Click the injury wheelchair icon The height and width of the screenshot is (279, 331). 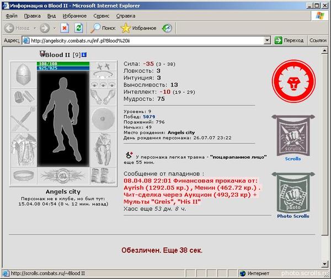point(129,155)
